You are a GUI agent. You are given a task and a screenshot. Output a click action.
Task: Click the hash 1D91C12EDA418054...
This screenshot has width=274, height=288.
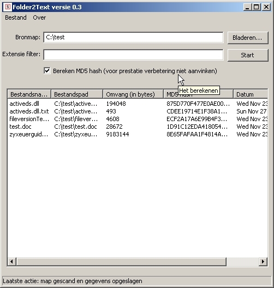point(197,127)
